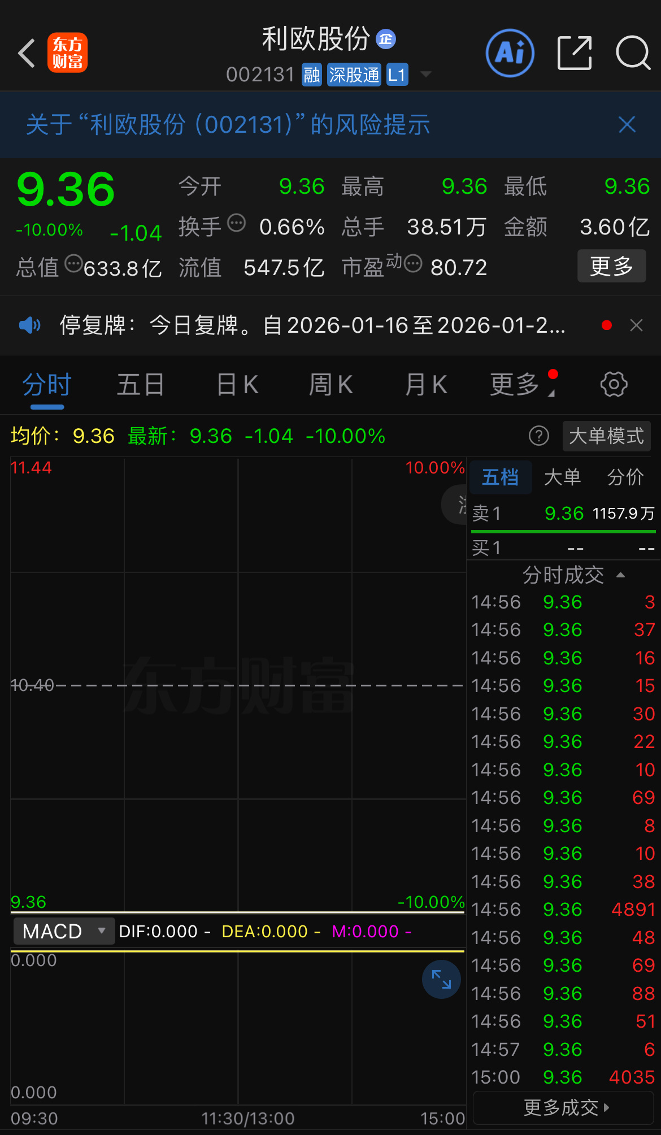
Task: Tap the trade row with volume 51
Action: click(563, 1021)
